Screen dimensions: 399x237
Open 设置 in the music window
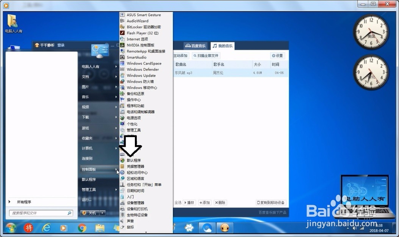point(277,56)
